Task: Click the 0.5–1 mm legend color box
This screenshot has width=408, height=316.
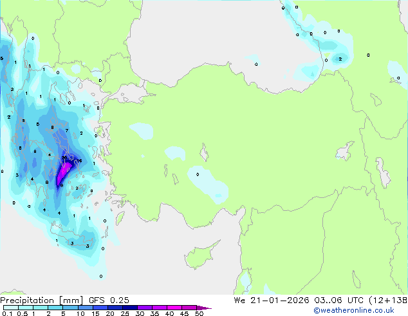Action: point(26,308)
